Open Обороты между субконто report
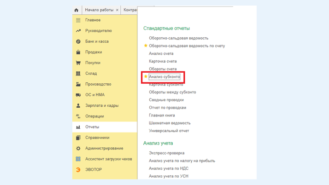This screenshot has height=185, width=329. (172, 92)
